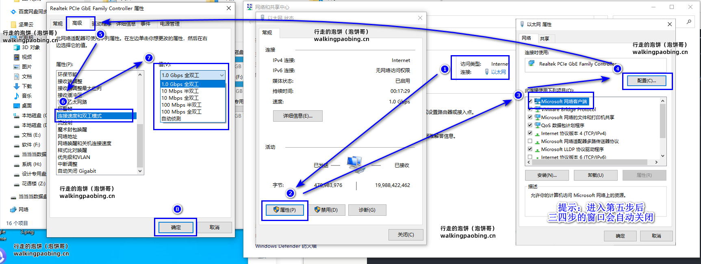Uncheck the Microsoft 网络客户端 checkbox
This screenshot has height=264, width=701.
(x=530, y=101)
